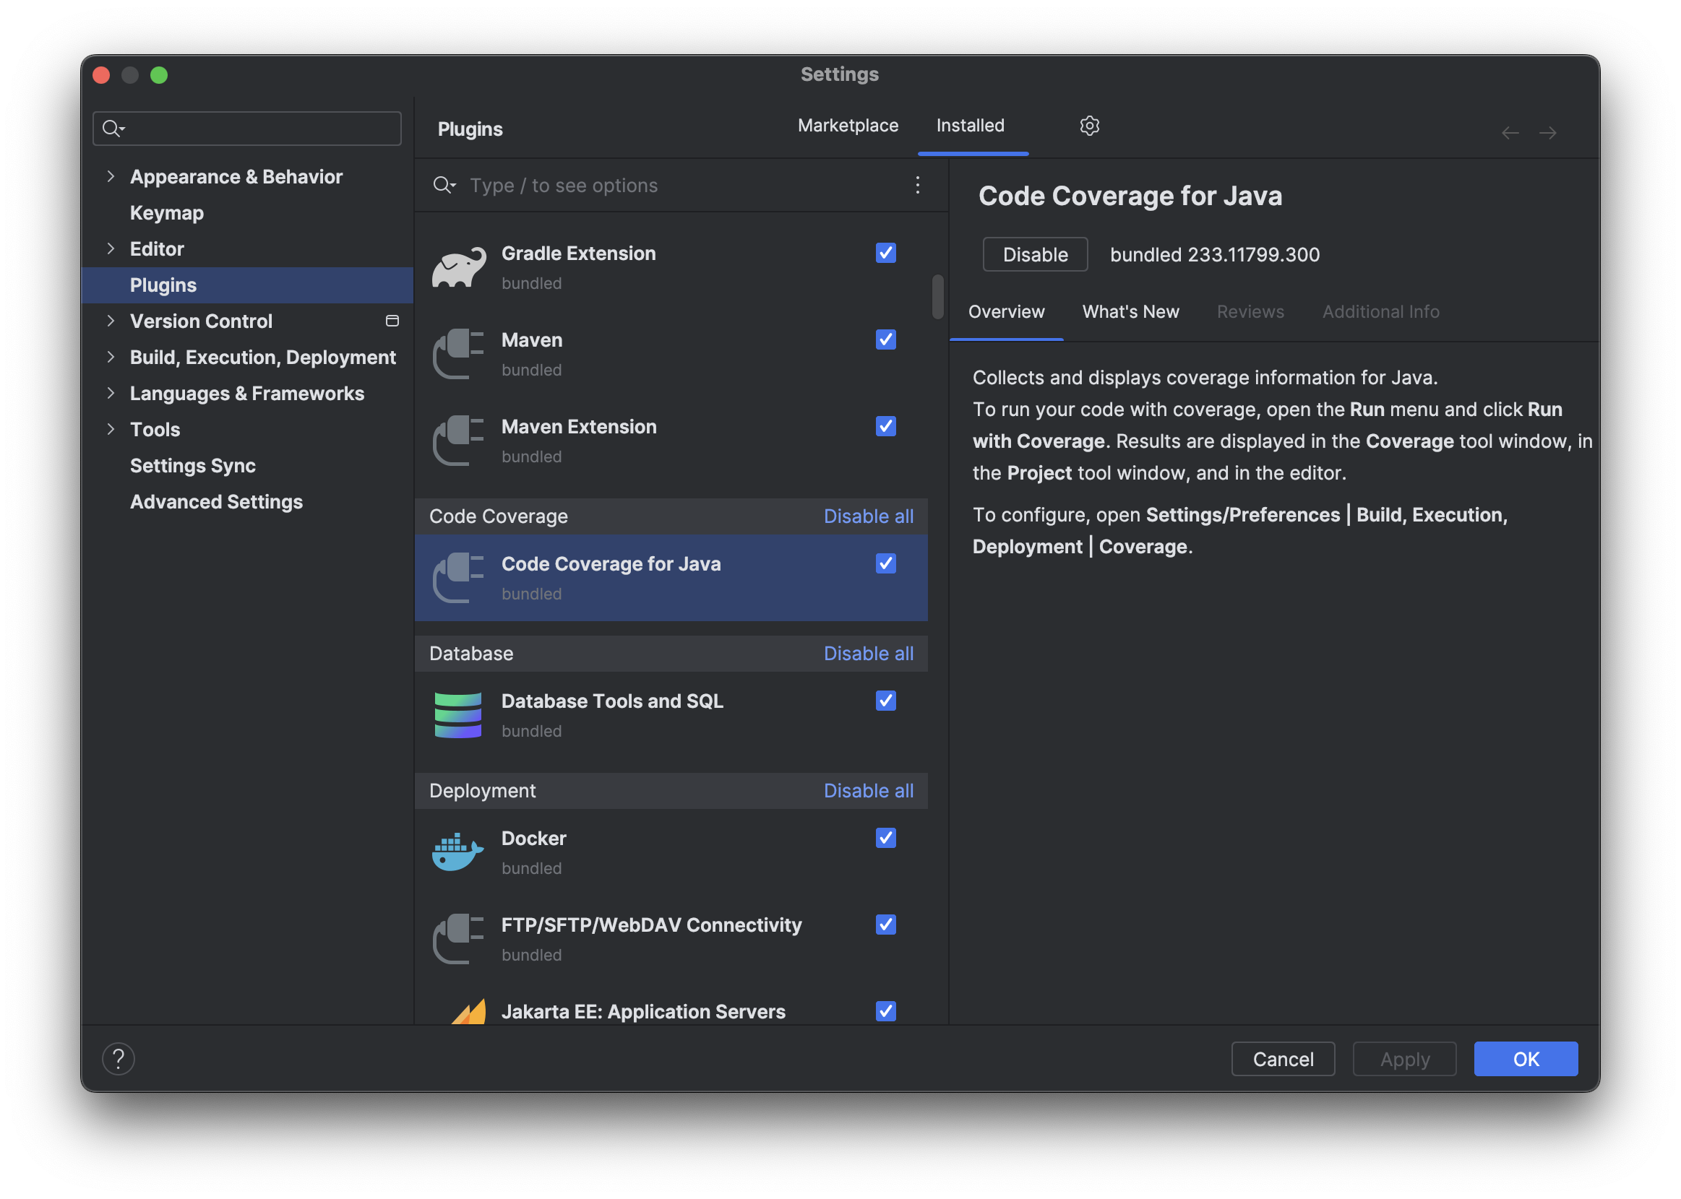Click the plugin list scrollbar thumb
Viewport: 1681px width, 1199px height.
(937, 297)
